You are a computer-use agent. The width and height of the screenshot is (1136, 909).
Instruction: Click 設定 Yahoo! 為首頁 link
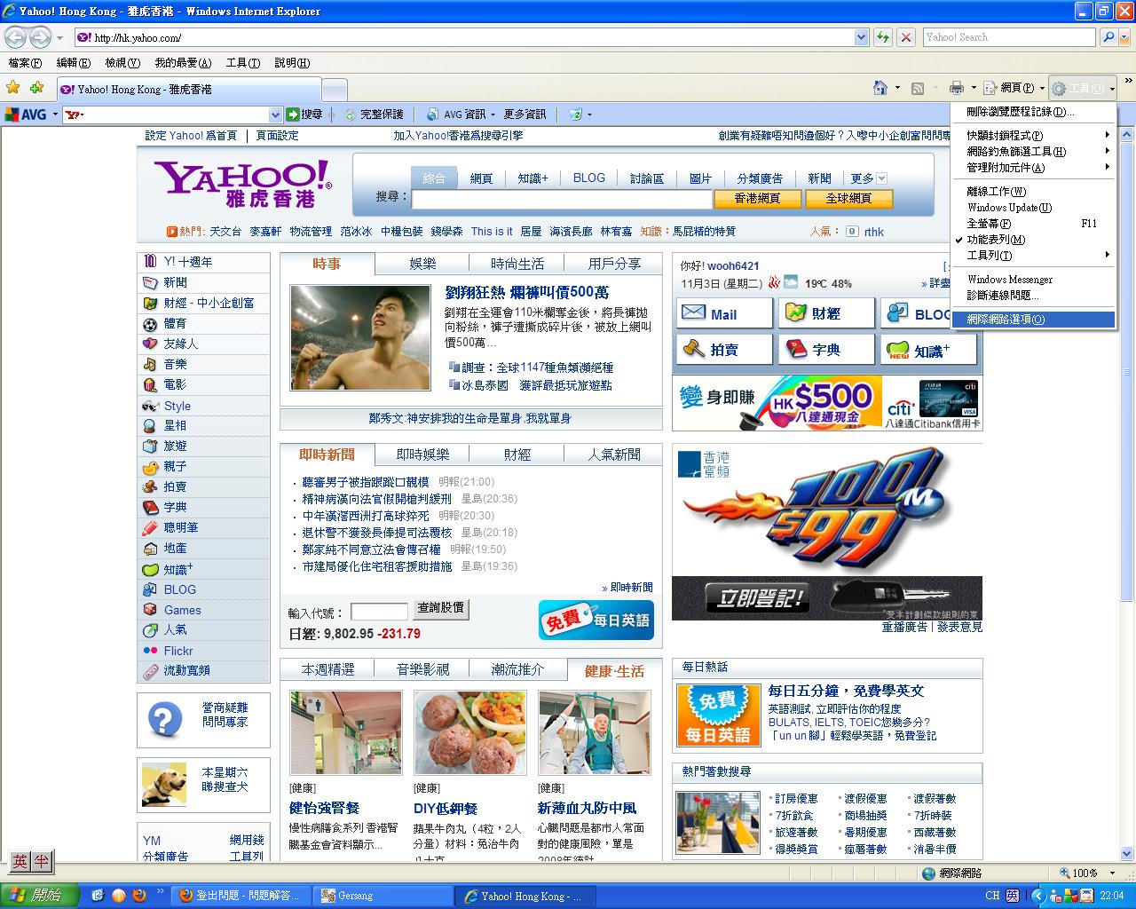pyautogui.click(x=191, y=136)
